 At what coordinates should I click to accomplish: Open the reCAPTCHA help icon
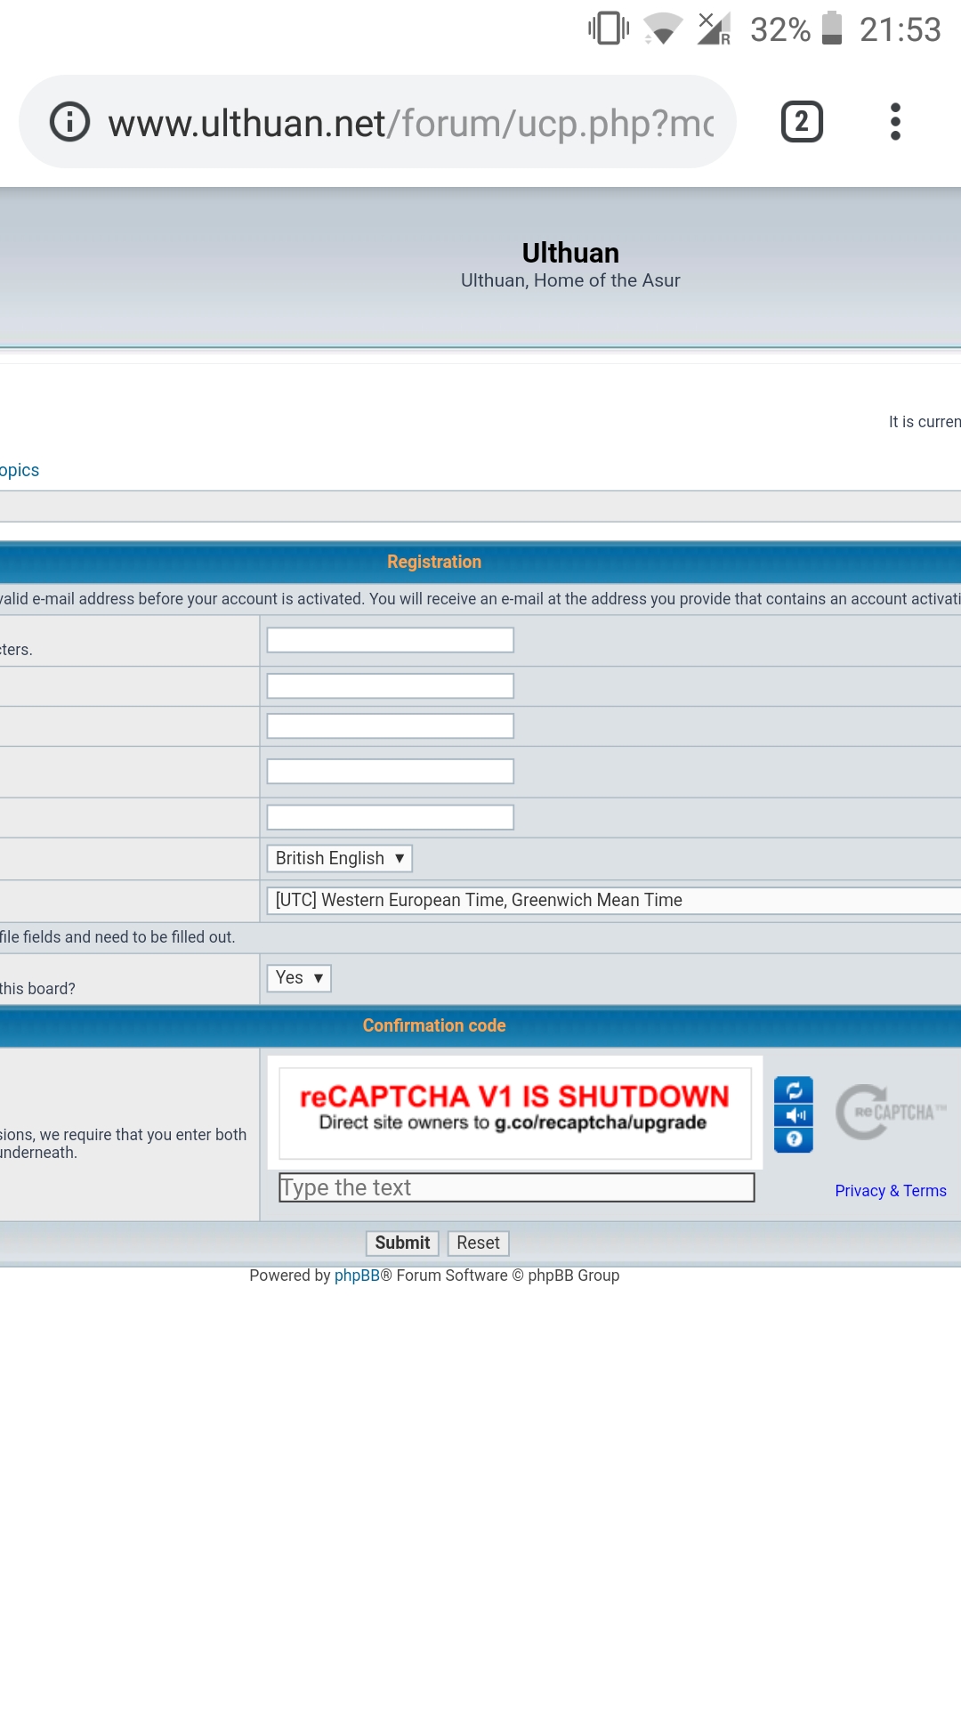pos(794,1139)
